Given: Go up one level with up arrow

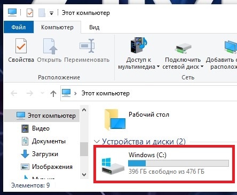Looking at the screenshot, I should click(53, 93).
